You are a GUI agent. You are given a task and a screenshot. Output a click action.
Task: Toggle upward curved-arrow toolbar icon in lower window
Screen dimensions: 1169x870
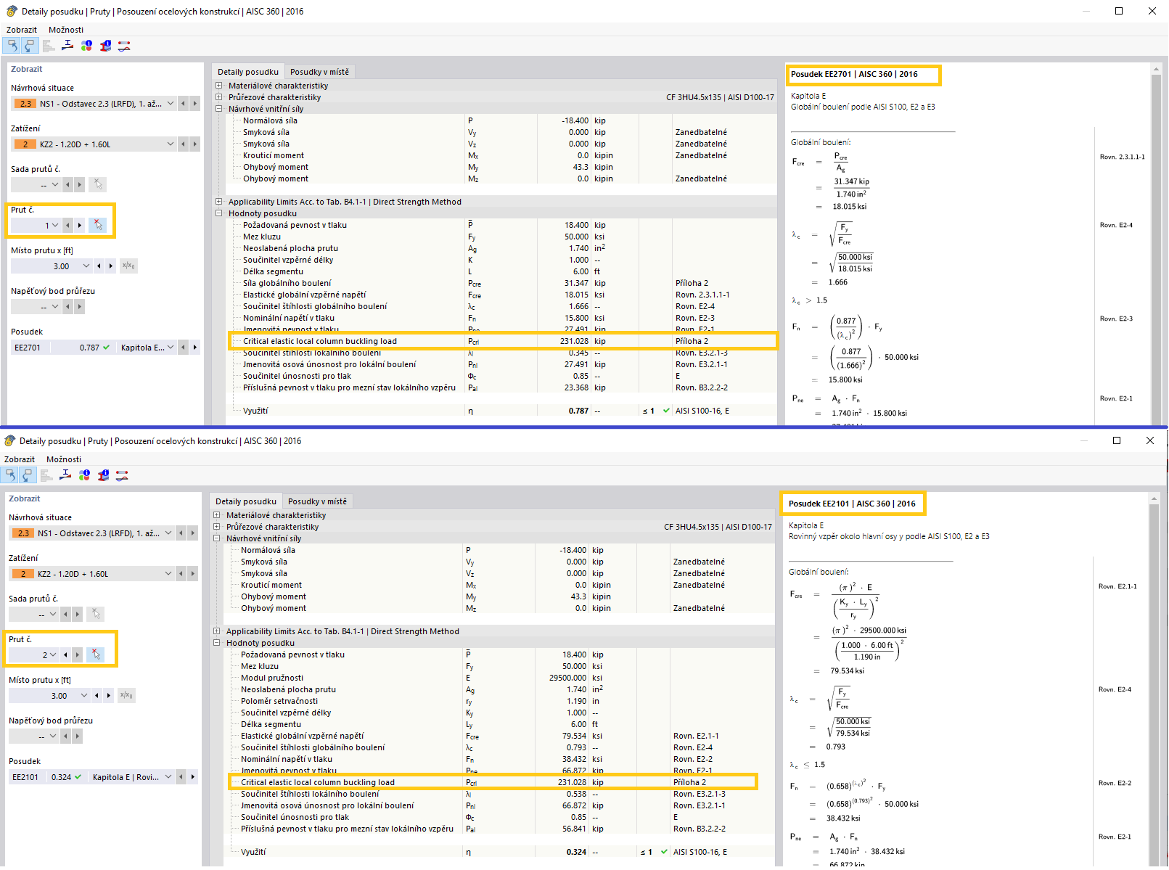pos(10,475)
